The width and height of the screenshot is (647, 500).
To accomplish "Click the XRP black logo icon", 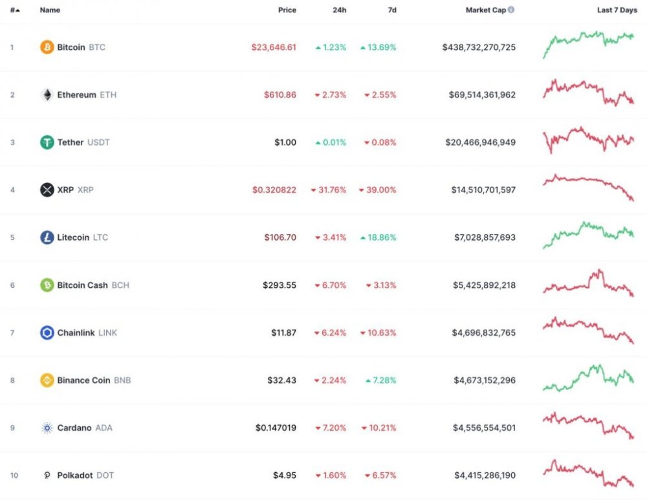I will 47,190.
